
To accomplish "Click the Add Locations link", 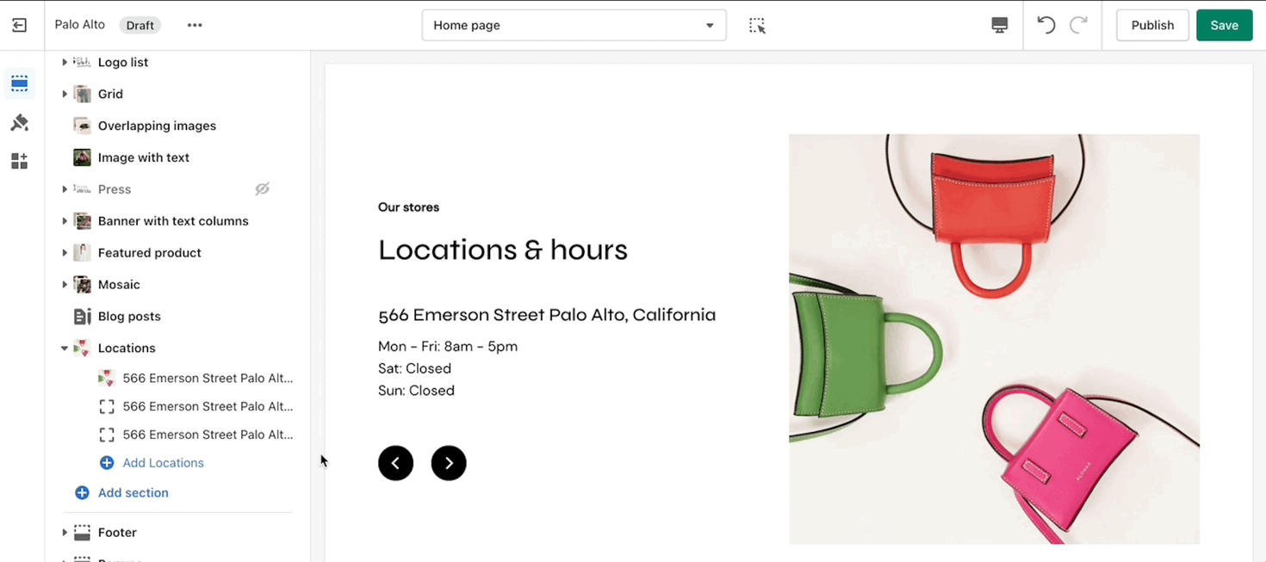I will coord(163,463).
